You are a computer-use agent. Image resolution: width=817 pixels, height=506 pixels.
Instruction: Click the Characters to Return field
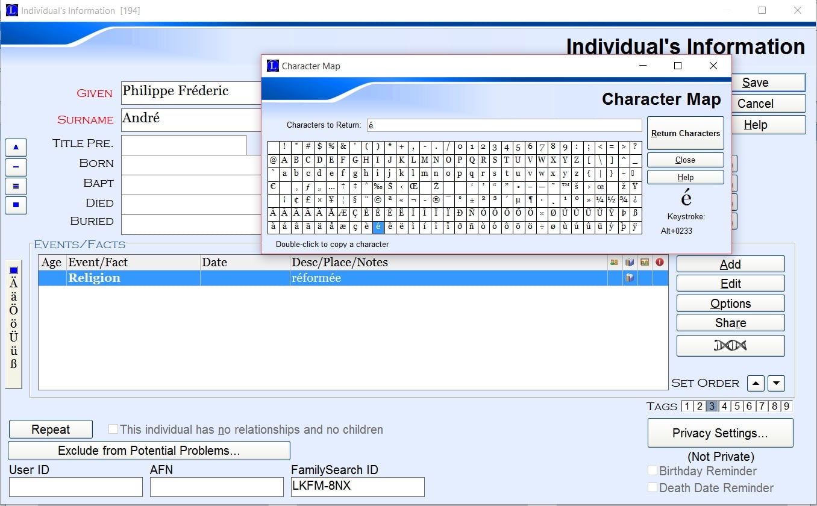(x=504, y=125)
